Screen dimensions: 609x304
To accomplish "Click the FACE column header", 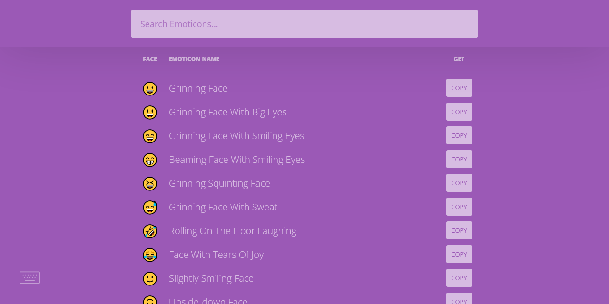I will click(149, 59).
